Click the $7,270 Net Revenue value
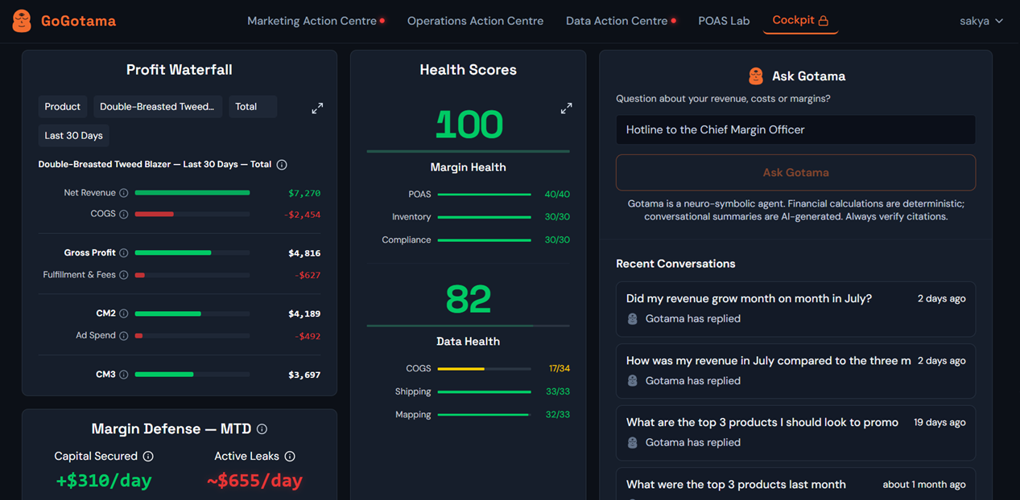Screen dimensions: 1020x500 304,193
